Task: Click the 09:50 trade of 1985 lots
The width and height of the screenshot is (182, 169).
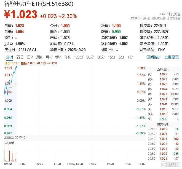Action: pyautogui.click(x=163, y=154)
